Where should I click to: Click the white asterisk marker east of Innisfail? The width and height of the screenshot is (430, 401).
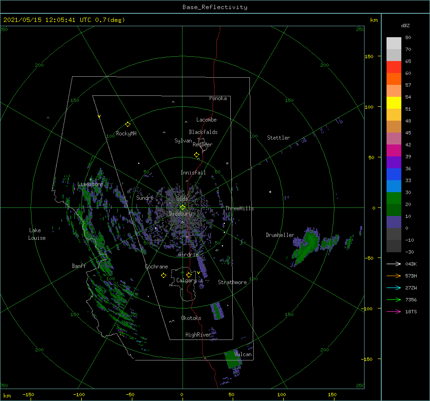pyautogui.click(x=227, y=164)
